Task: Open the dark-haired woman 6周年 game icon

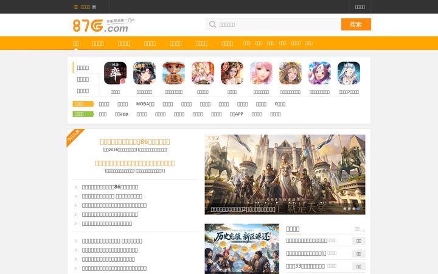Action: point(144,73)
